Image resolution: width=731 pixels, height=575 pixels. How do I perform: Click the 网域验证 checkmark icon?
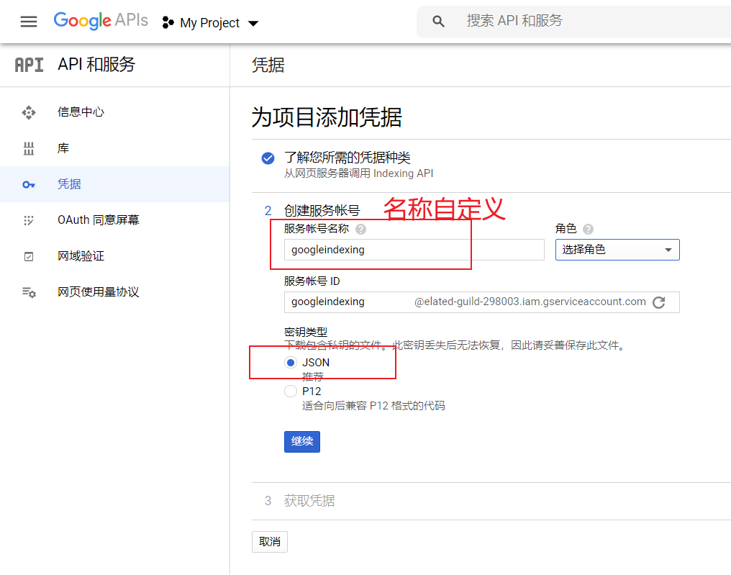29,256
